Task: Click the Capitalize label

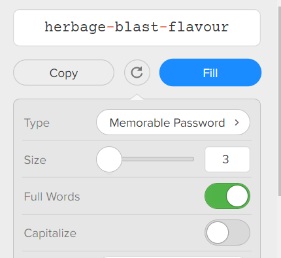Action: 50,233
